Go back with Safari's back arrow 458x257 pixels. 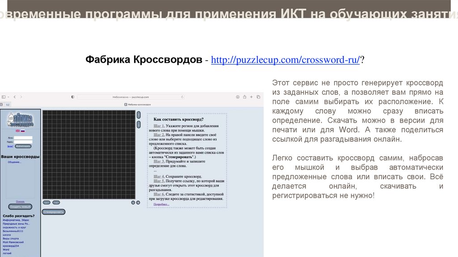[15, 97]
